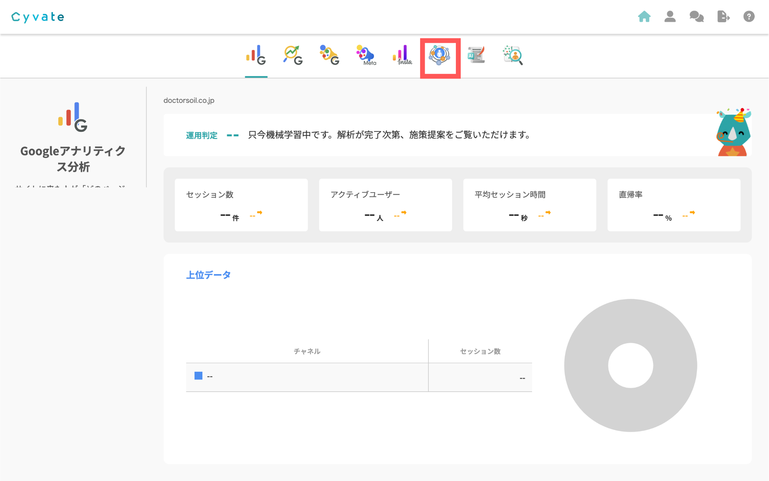This screenshot has width=769, height=481.
Task: Click the Cyvate logo
Action: pos(38,17)
